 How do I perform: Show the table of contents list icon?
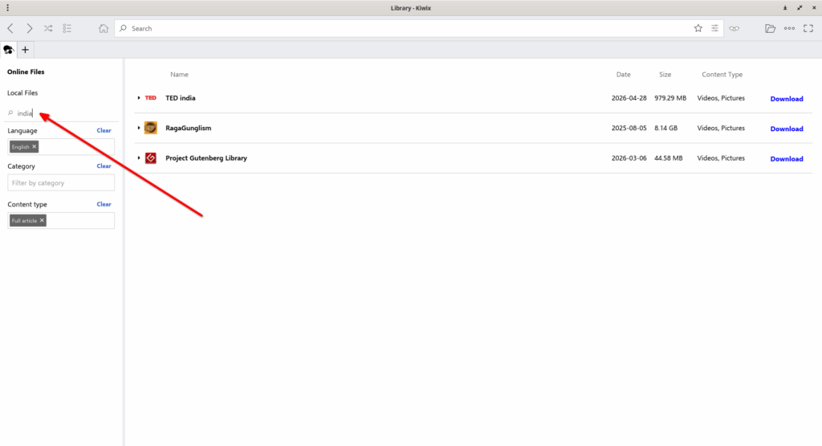click(67, 28)
